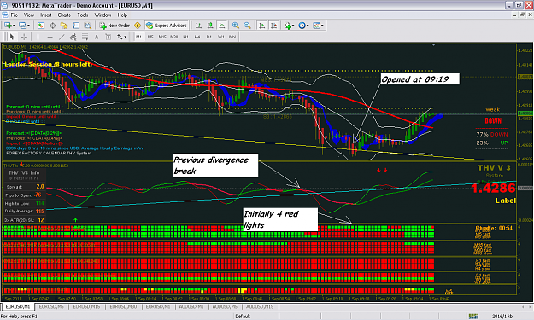Select the Fibonacci retracement tool
The width and height of the screenshot is (534, 320).
point(85,37)
